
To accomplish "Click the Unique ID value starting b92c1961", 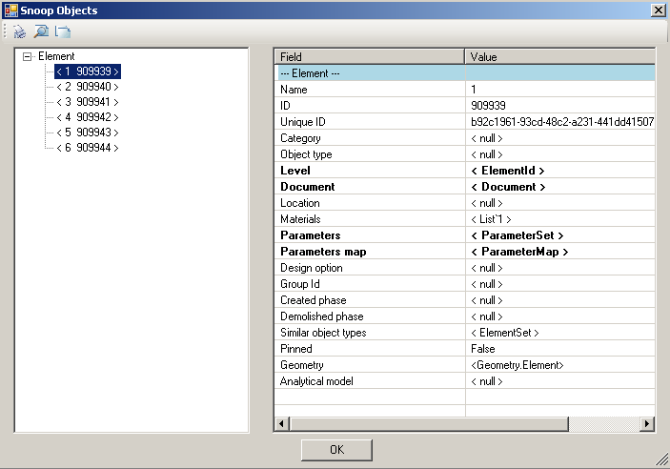I will point(560,122).
